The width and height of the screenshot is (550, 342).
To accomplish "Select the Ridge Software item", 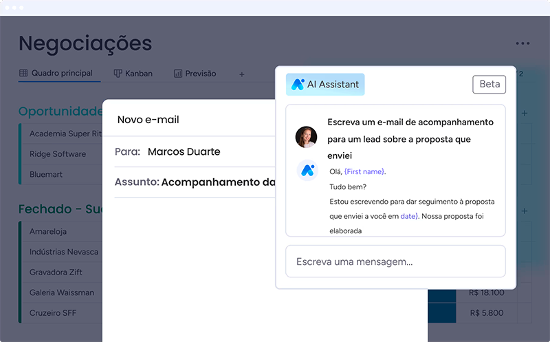I will (58, 154).
